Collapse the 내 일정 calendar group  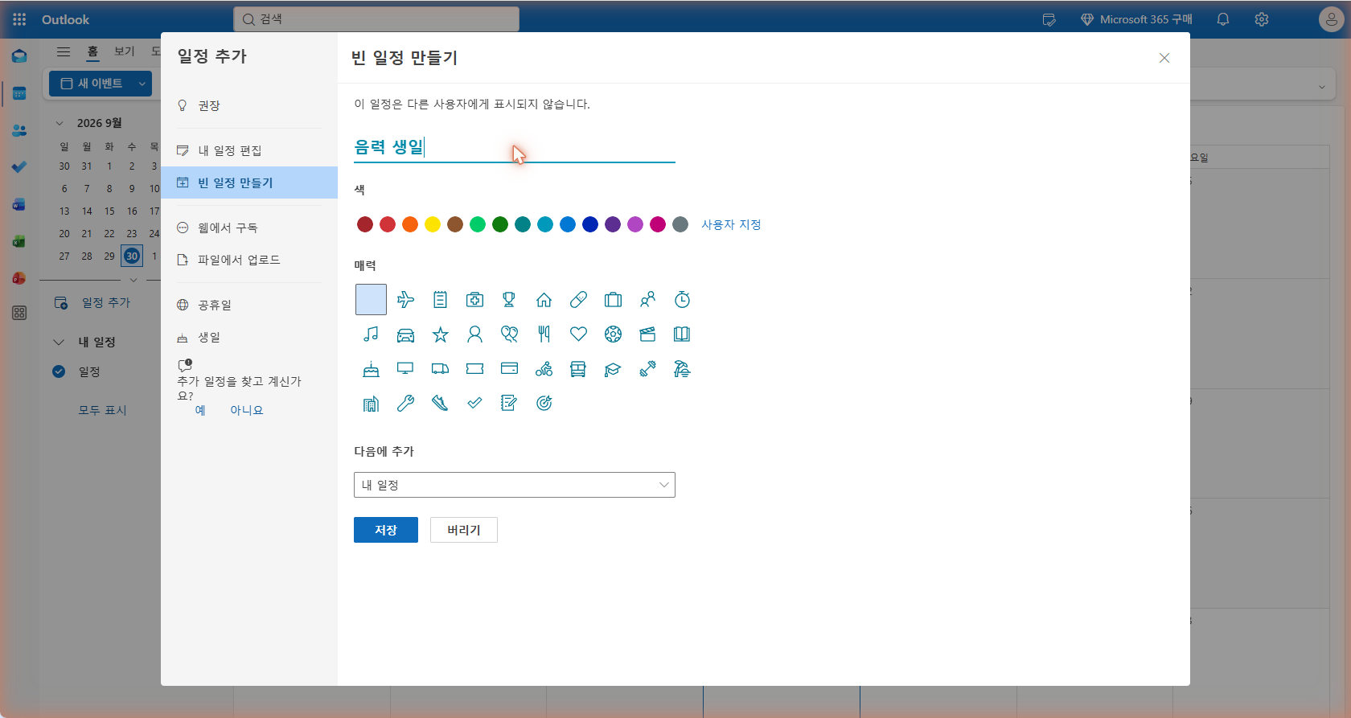[59, 342]
